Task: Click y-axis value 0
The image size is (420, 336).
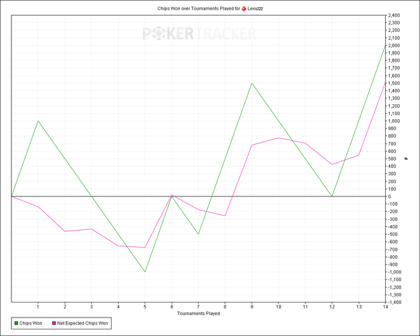Action: [389, 196]
